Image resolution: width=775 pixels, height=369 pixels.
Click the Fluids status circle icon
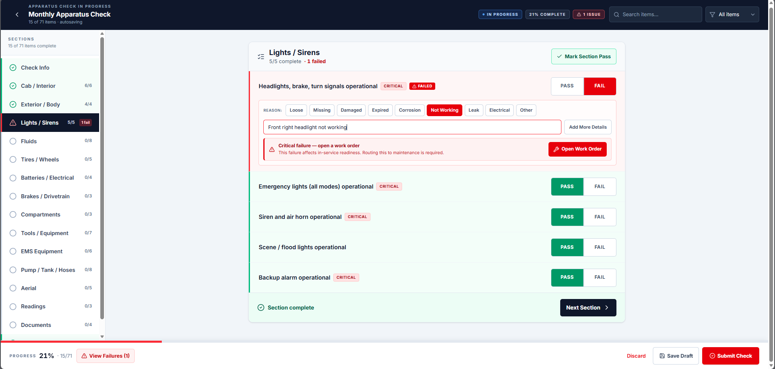(x=13, y=141)
